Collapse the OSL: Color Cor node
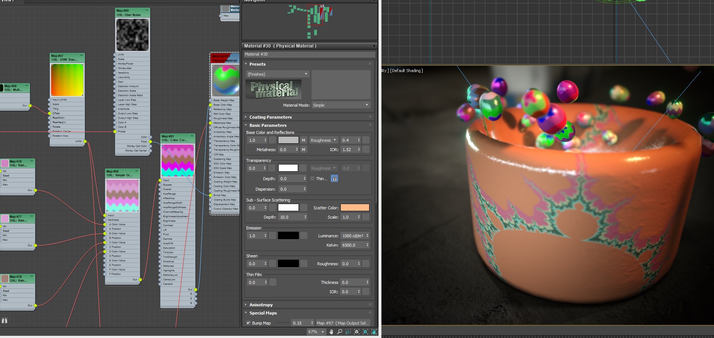The image size is (714, 338). point(192,136)
